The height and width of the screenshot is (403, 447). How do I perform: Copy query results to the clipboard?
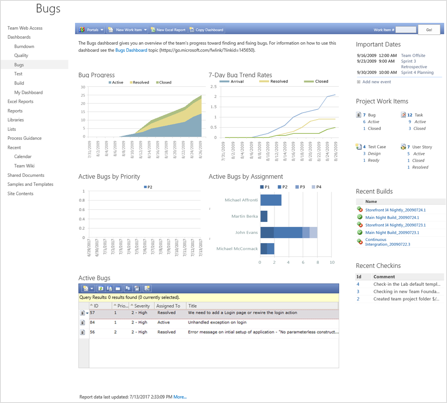click(x=129, y=288)
